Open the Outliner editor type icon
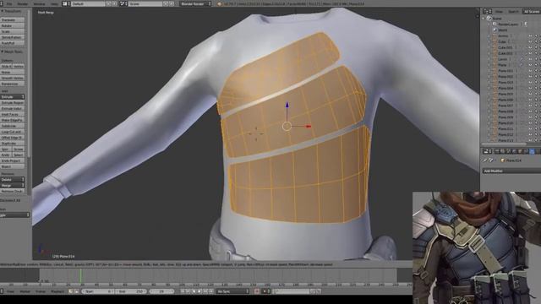 tap(487, 11)
